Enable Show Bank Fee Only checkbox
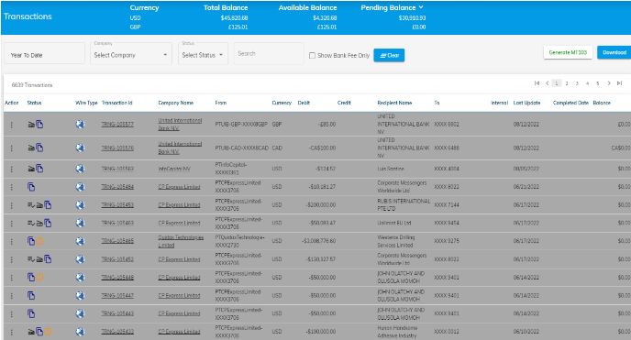This screenshot has width=631, height=340. [x=312, y=56]
